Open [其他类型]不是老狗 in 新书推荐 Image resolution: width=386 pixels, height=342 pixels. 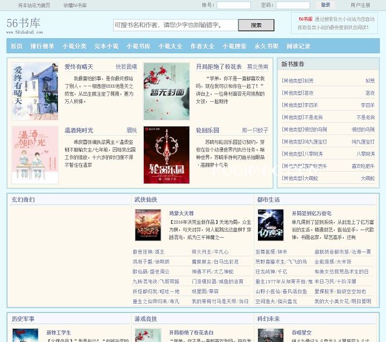coord(302,117)
